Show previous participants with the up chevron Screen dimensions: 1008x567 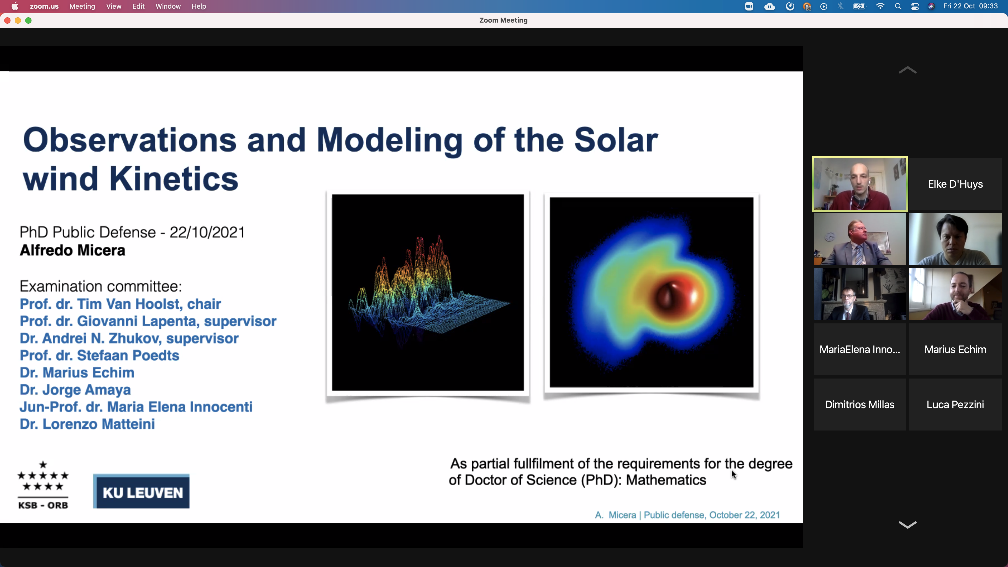[907, 70]
